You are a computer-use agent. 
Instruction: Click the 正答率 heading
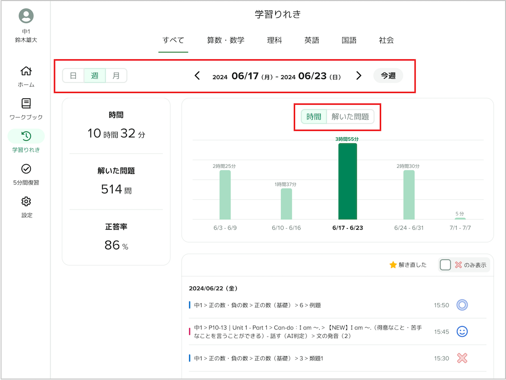click(116, 227)
